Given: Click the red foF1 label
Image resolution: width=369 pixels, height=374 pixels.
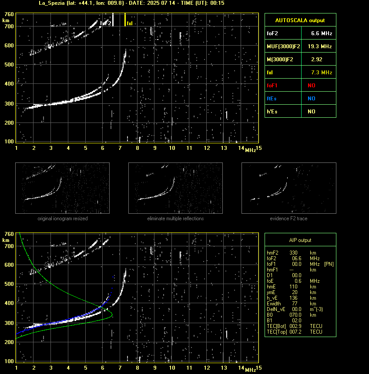Looking at the screenshot, I should [x=272, y=86].
